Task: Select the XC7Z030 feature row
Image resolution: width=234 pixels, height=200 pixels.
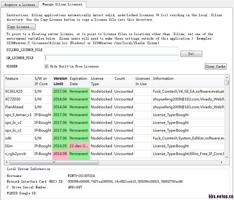Action: 114,99
